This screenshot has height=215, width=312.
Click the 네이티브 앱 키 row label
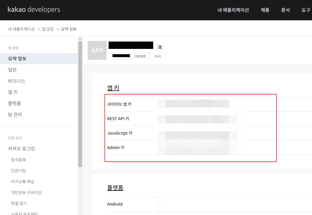pyautogui.click(x=119, y=104)
